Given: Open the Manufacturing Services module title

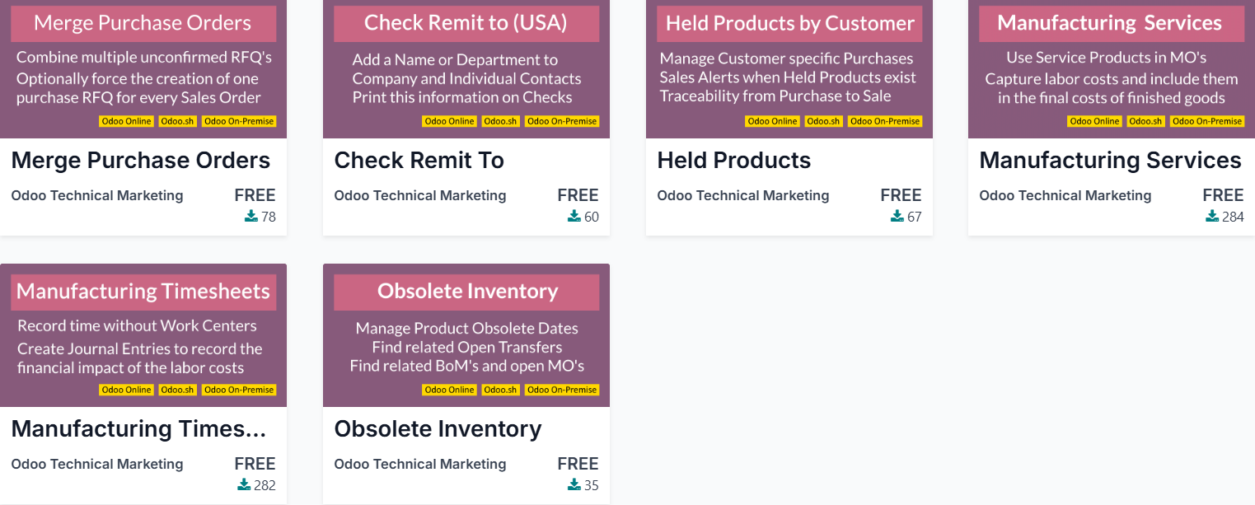Looking at the screenshot, I should [1110, 161].
